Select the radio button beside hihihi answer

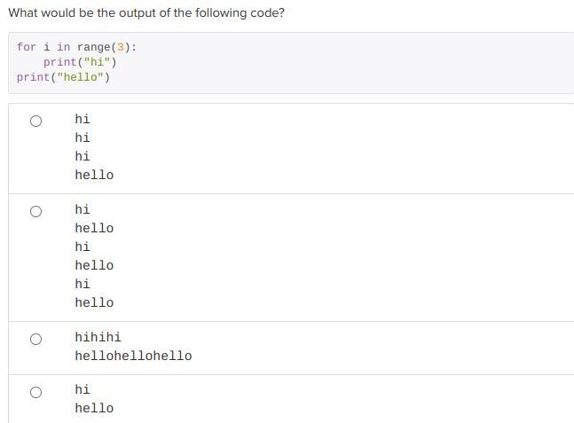(35, 340)
